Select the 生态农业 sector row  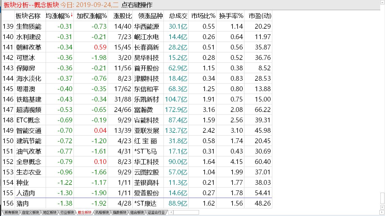pyautogui.click(x=137, y=172)
